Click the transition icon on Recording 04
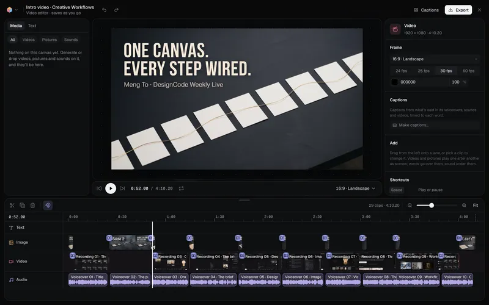The width and height of the screenshot is (489, 305). click(193, 256)
